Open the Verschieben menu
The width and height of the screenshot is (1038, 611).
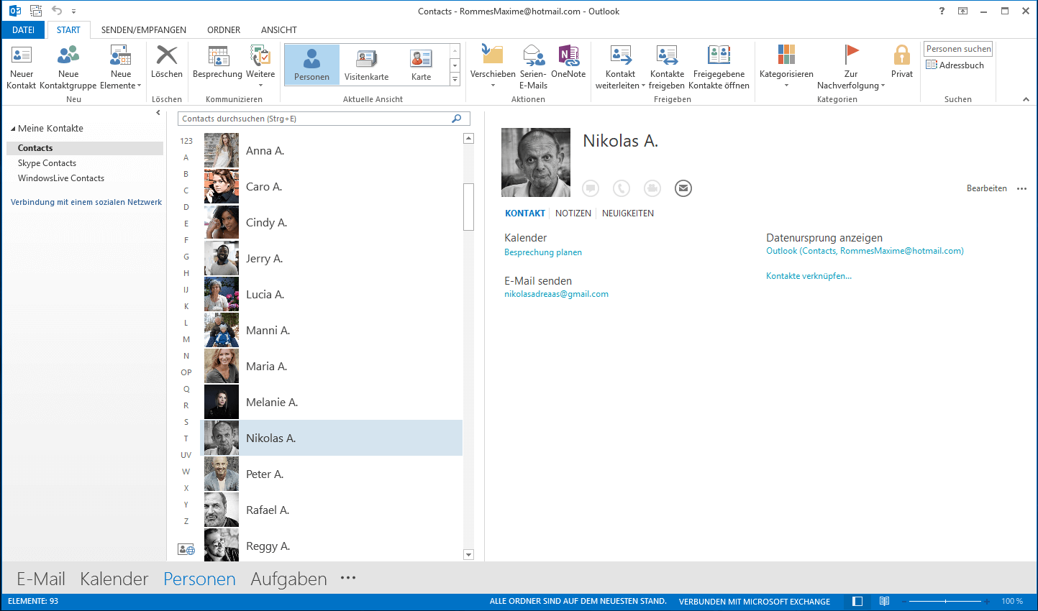point(493,65)
